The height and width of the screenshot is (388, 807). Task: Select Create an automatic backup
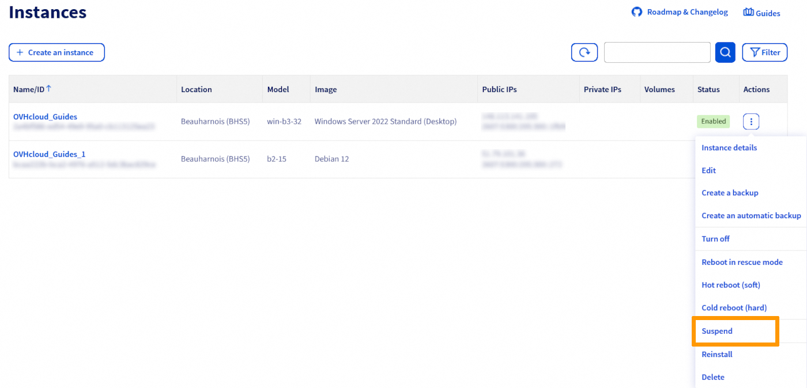[751, 215]
